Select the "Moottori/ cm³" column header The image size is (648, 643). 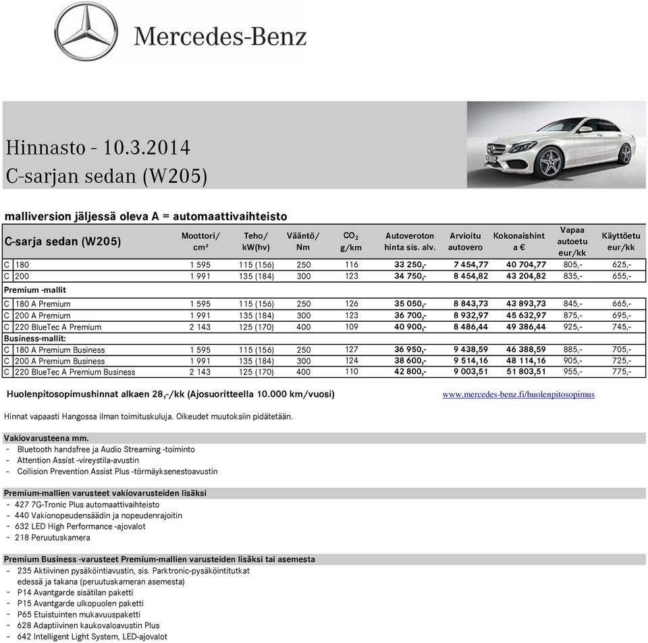click(x=200, y=242)
